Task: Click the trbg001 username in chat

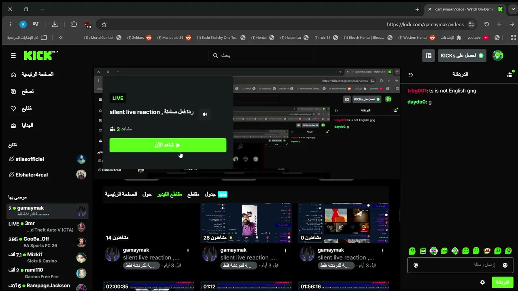Action: (x=417, y=91)
